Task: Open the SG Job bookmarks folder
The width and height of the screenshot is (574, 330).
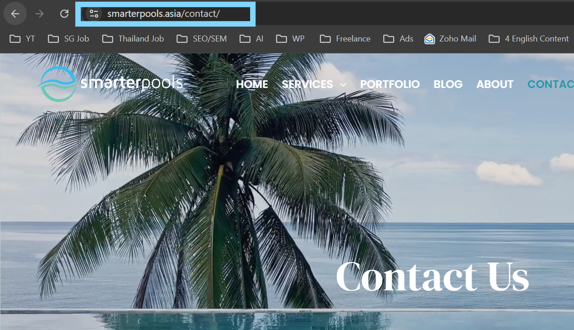Action: pyautogui.click(x=69, y=39)
